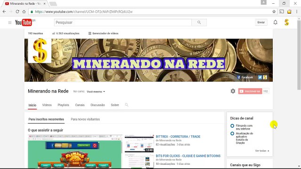This screenshot has width=301, height=169.
Task: Go to the YouTube home logo
Action: pyautogui.click(x=24, y=23)
